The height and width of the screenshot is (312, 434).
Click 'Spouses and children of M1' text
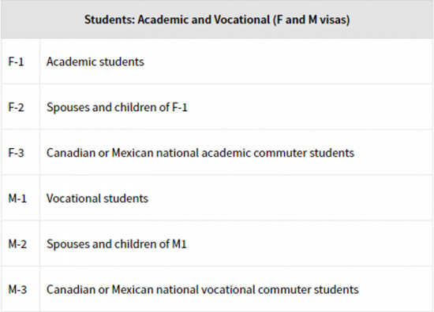117,244
